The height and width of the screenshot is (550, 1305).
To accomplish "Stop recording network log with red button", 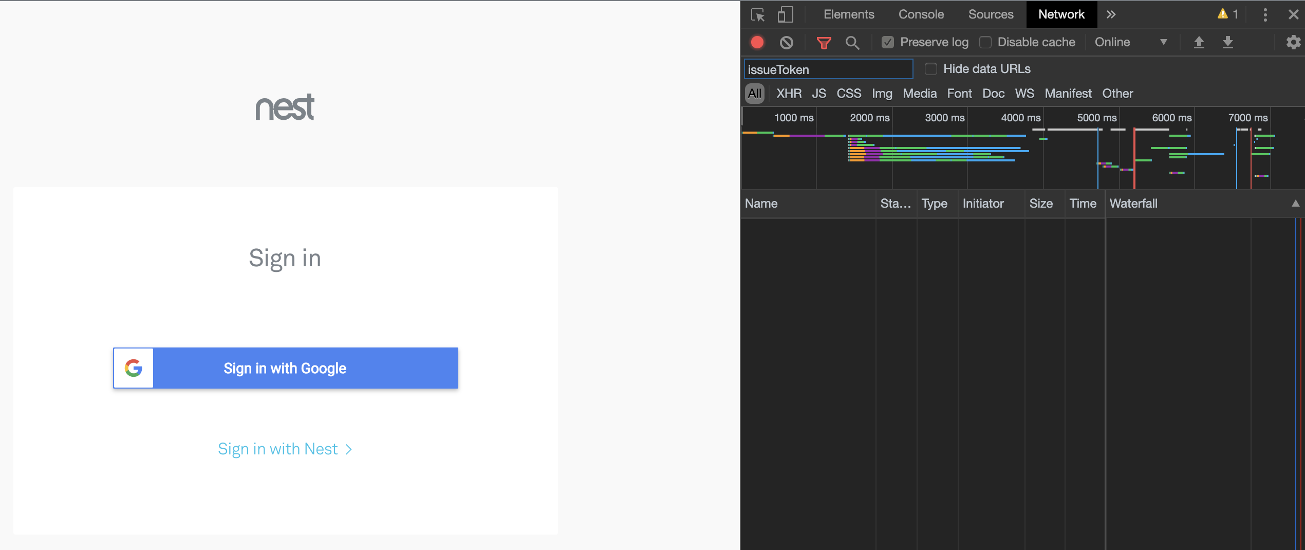I will (x=757, y=42).
